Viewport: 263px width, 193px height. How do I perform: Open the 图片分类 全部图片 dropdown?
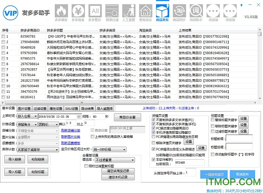point(38,137)
